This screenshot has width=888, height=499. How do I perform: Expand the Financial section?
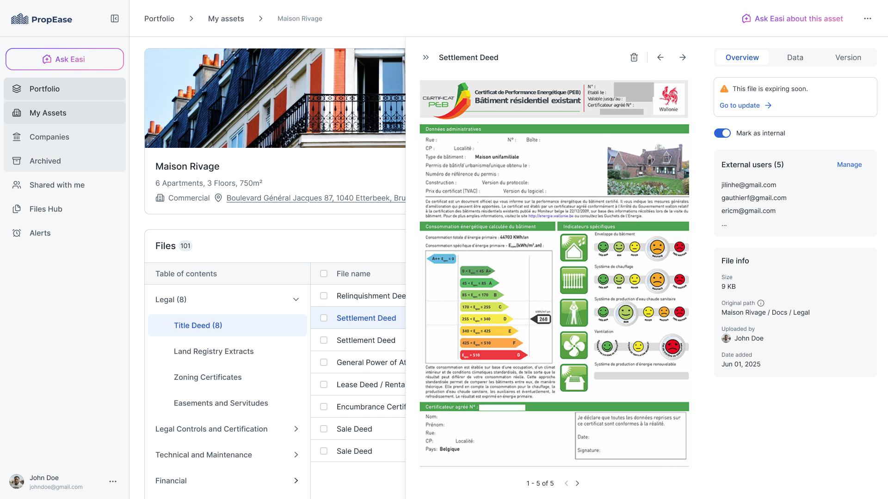coord(296,481)
